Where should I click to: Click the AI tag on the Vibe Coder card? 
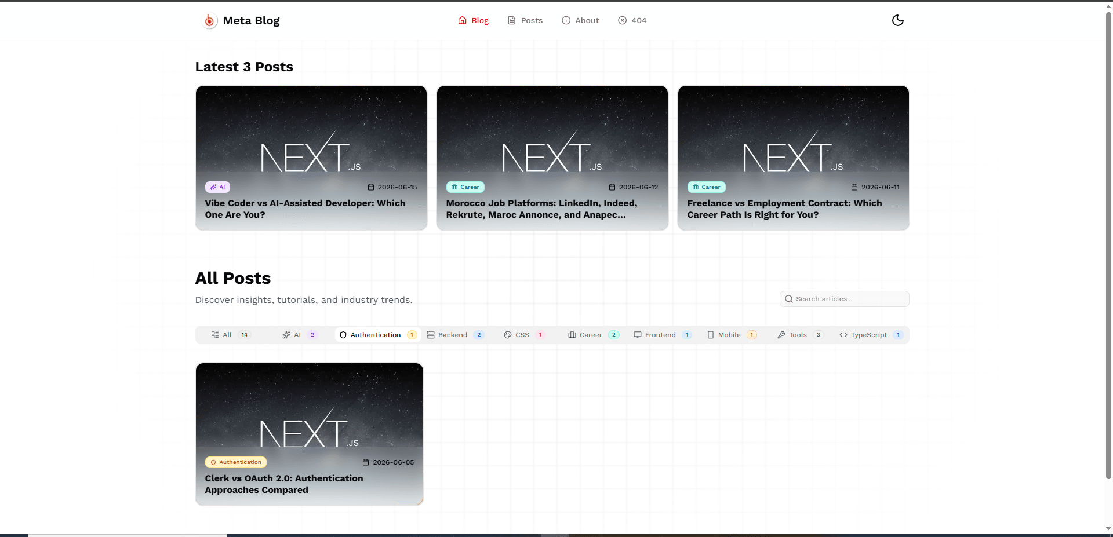coord(218,187)
